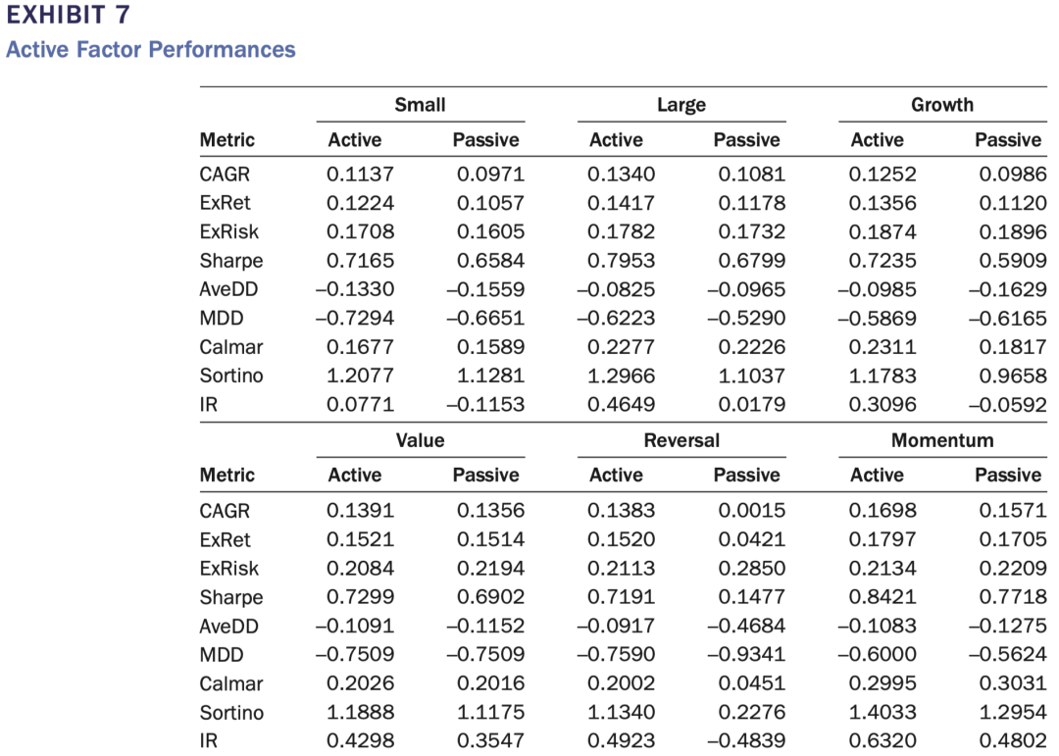Click the Small Active MDD value –0.7294
1059x756 pixels.
(x=355, y=319)
